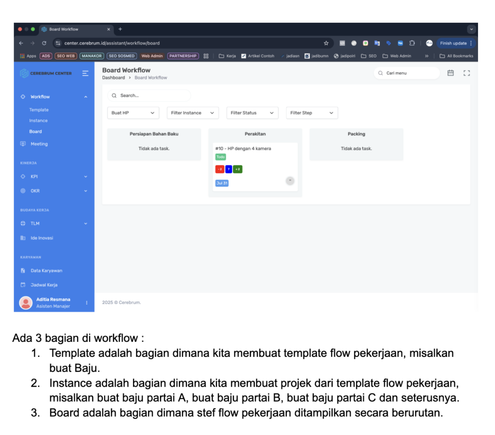The image size is (495, 435).
Task: Select Board in Workflow submenu
Action: click(x=35, y=131)
